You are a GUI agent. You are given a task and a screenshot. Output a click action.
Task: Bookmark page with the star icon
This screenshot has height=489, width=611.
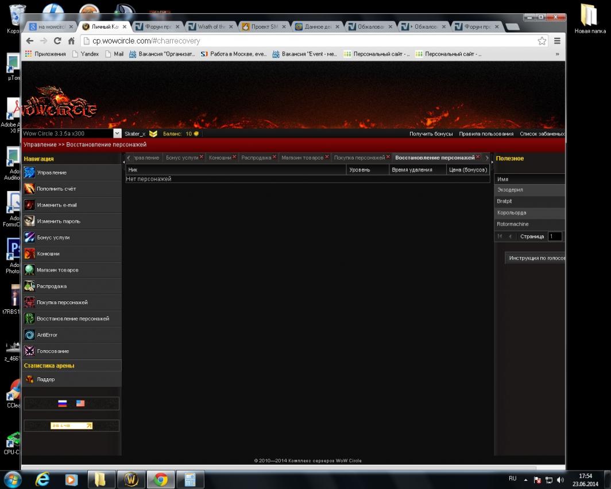[x=542, y=41]
